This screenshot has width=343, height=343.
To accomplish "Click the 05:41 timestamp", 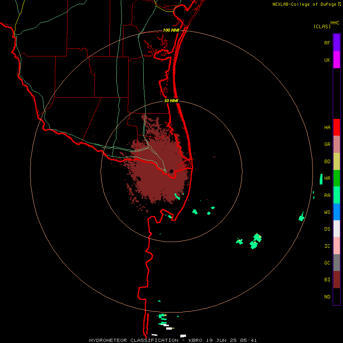I will (x=248, y=340).
